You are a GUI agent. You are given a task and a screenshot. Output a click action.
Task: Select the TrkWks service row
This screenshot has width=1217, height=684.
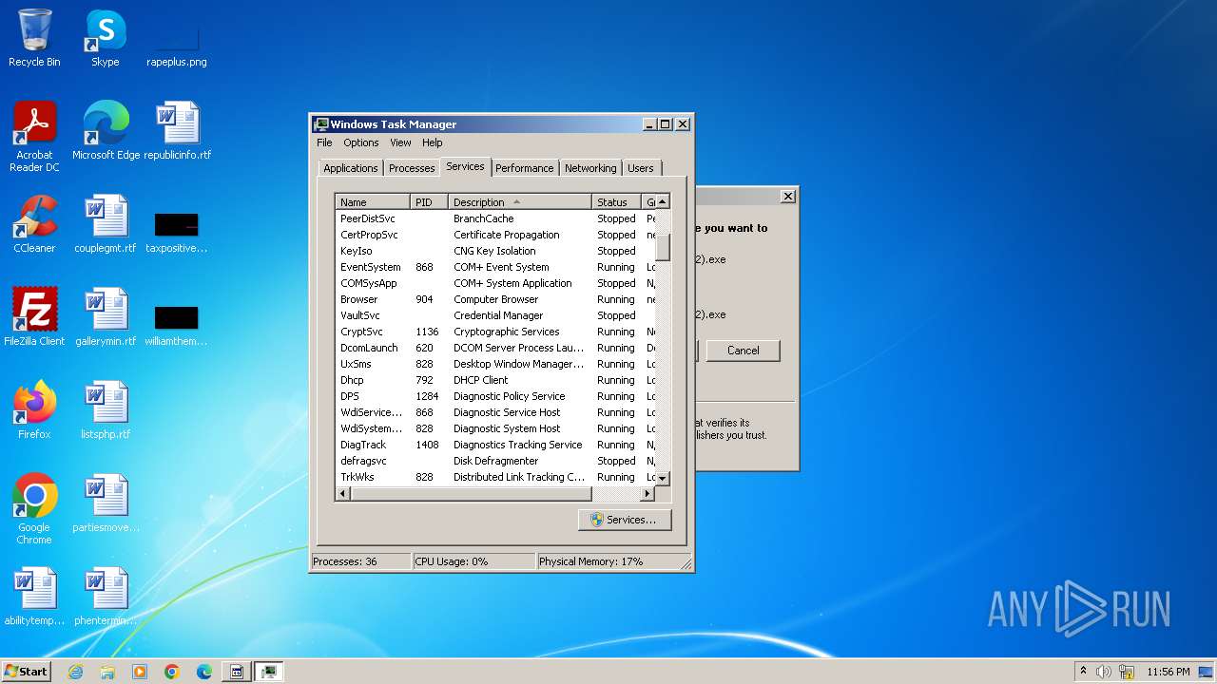pyautogui.click(x=495, y=477)
